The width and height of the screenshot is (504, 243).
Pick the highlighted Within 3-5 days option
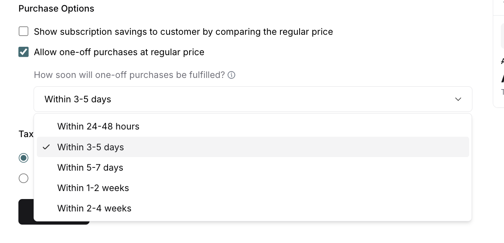91,147
